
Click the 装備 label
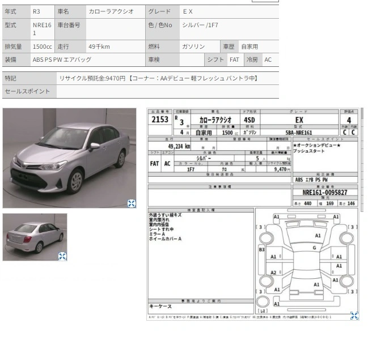(11, 59)
